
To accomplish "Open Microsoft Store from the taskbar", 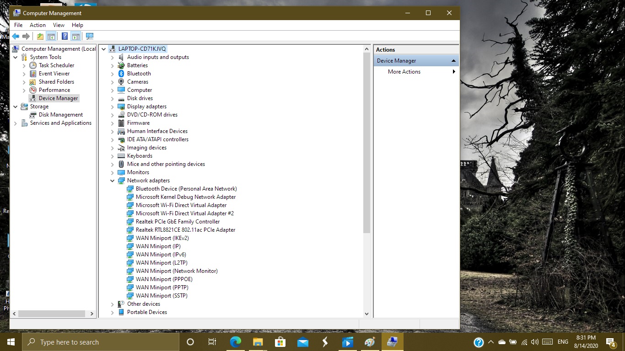I will [x=280, y=342].
